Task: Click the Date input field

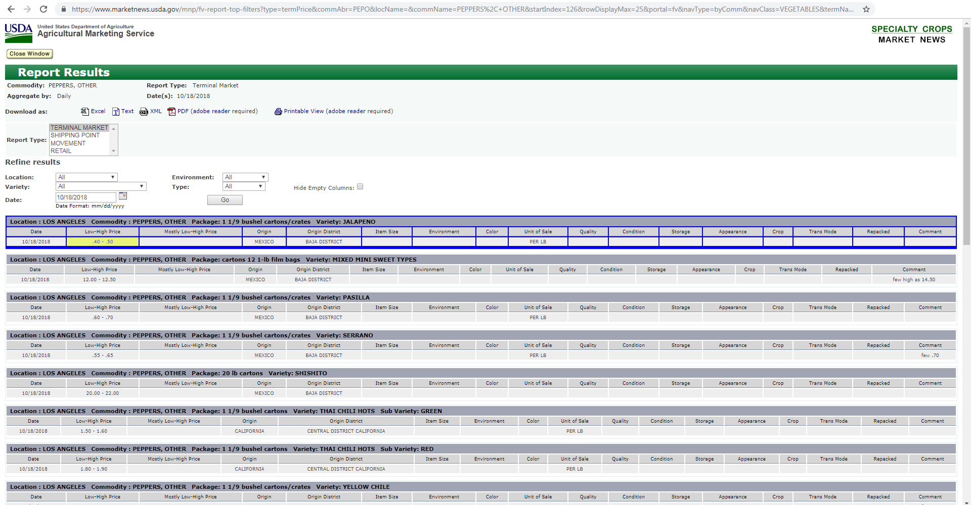Action: [86, 197]
